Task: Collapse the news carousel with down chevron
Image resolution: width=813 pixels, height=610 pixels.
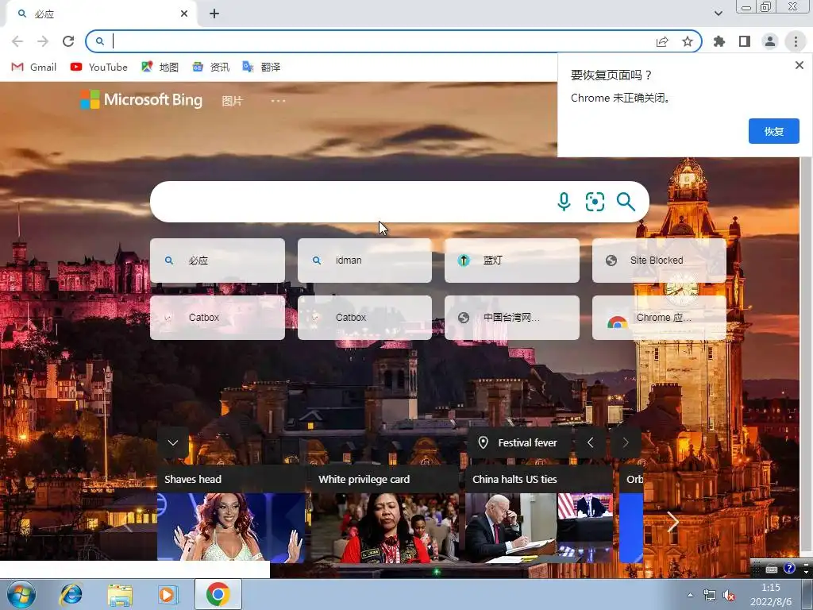Action: [x=173, y=442]
